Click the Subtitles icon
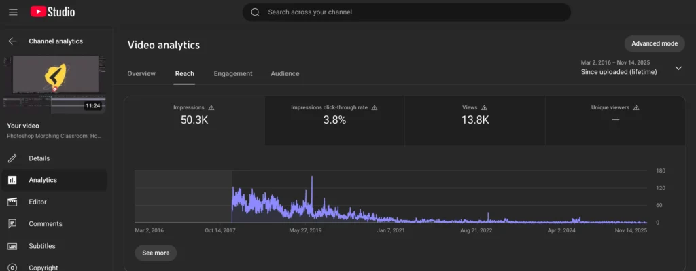The image size is (696, 271). [12, 246]
